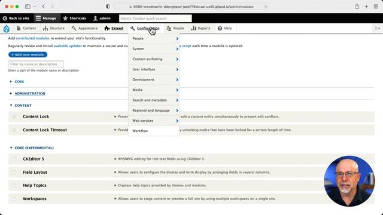Expand the Workspaces description arrow
The image size is (383, 215).
pyautogui.click(x=115, y=199)
